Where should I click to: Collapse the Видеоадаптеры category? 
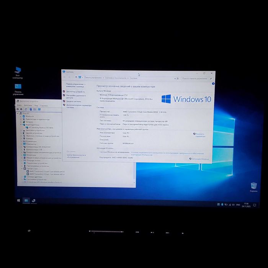coord(21,124)
